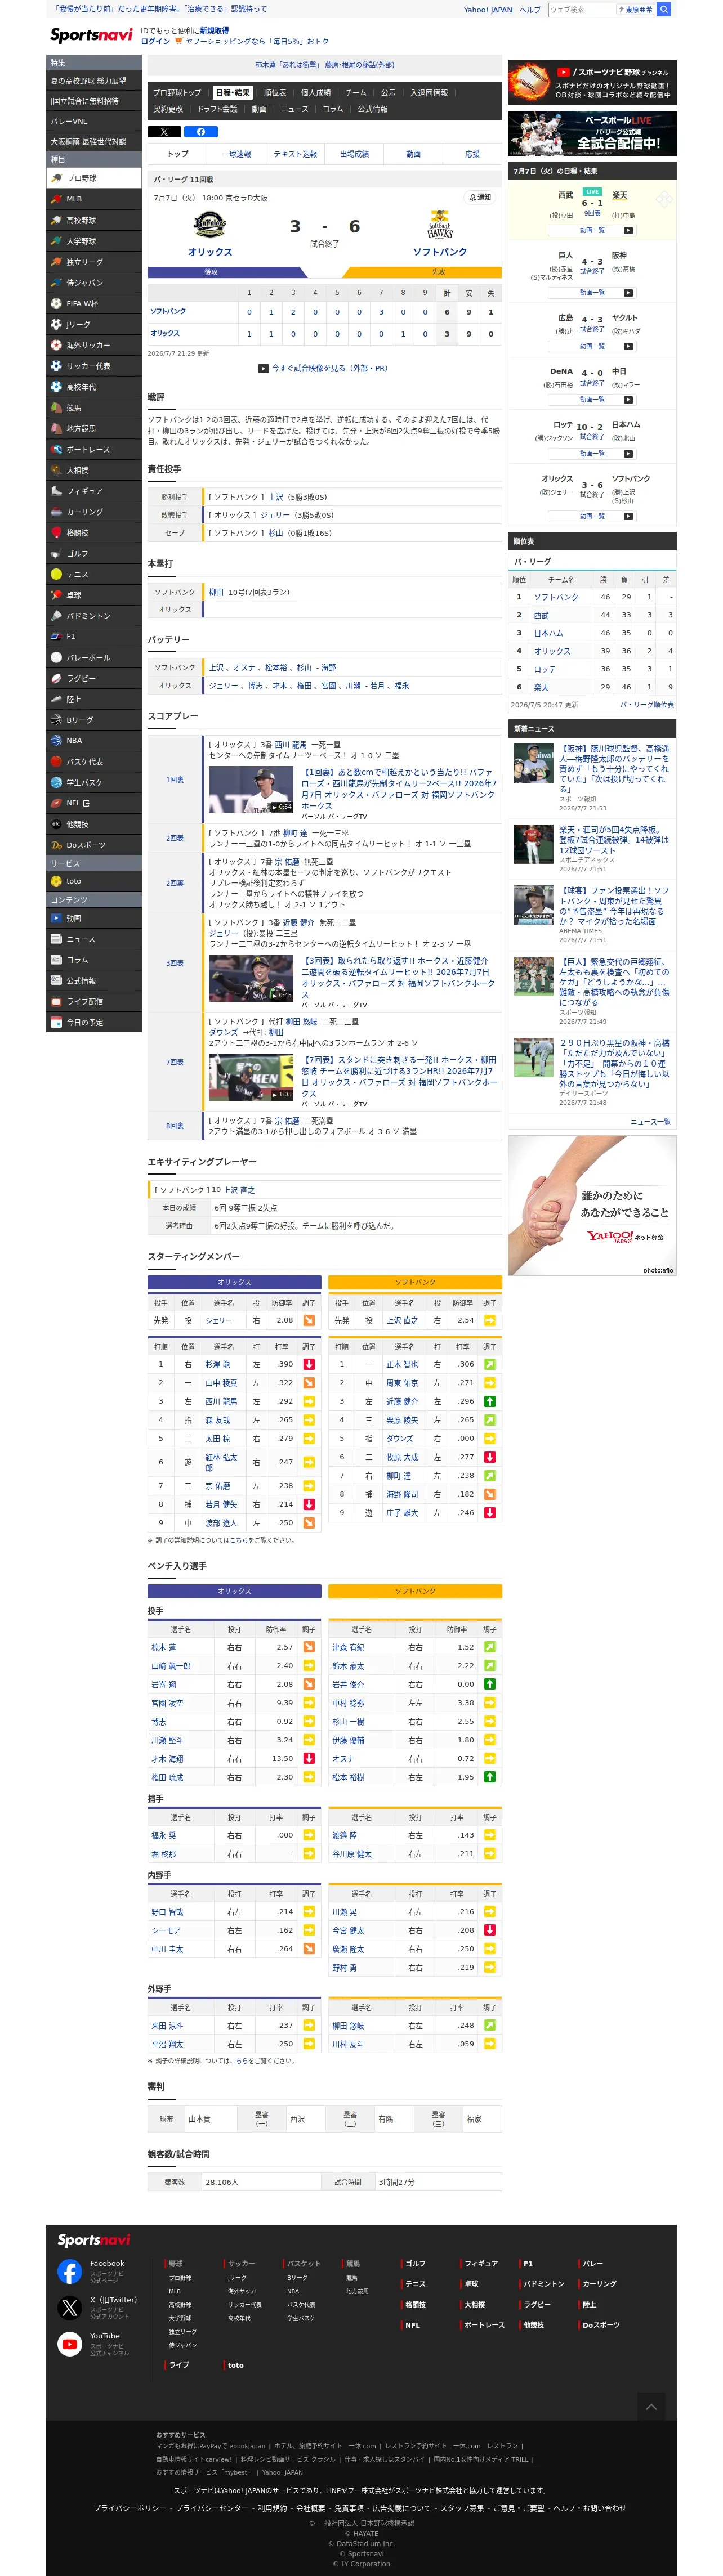Go to 大学野球 from the sidebar
The image size is (723, 2576).
94,241
